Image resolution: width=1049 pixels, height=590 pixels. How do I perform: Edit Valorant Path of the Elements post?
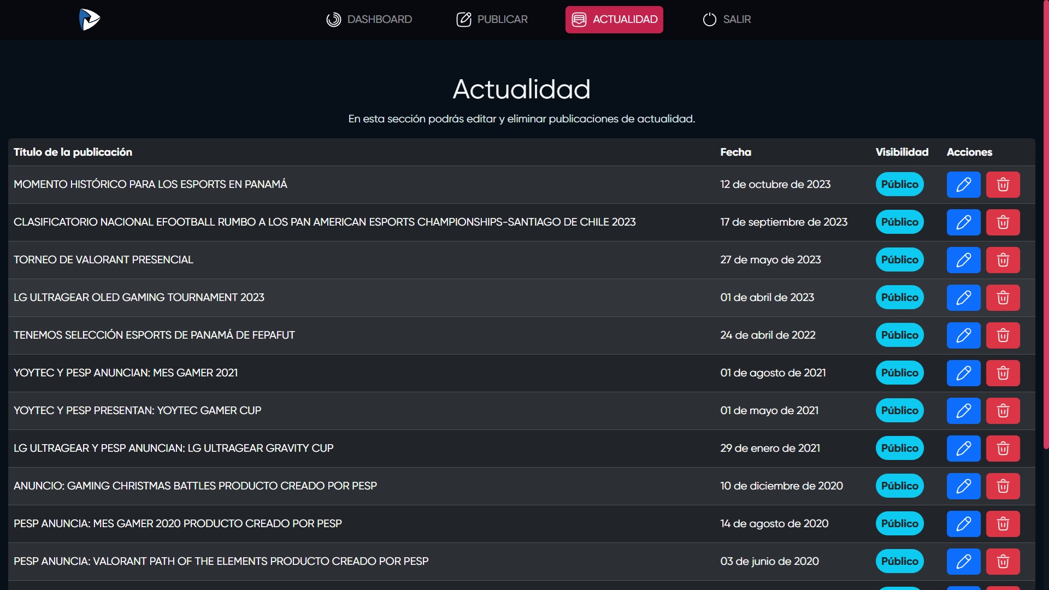964,562
